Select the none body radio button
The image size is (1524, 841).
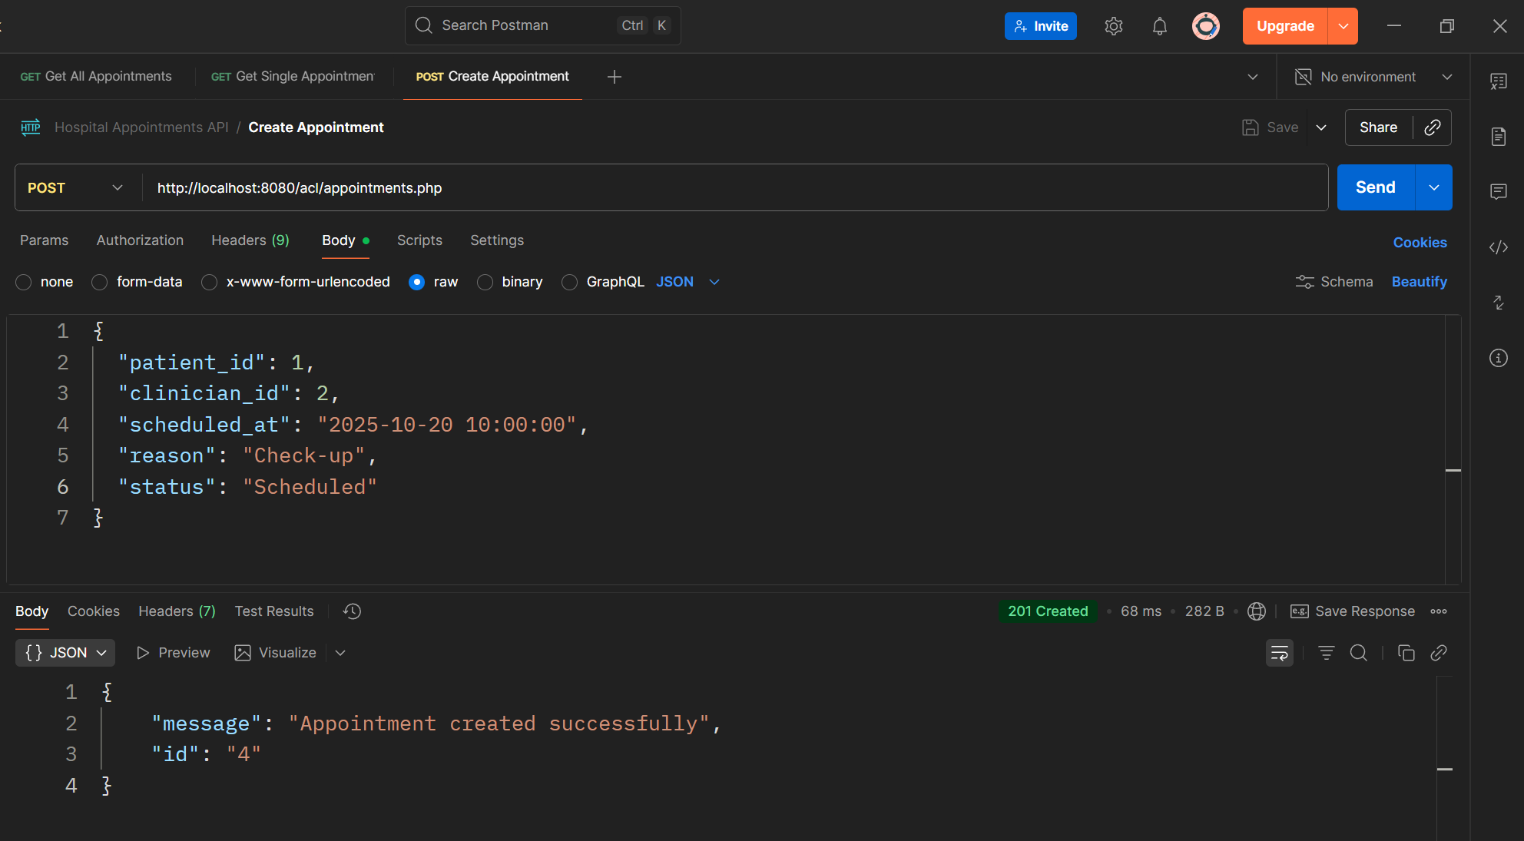click(24, 283)
